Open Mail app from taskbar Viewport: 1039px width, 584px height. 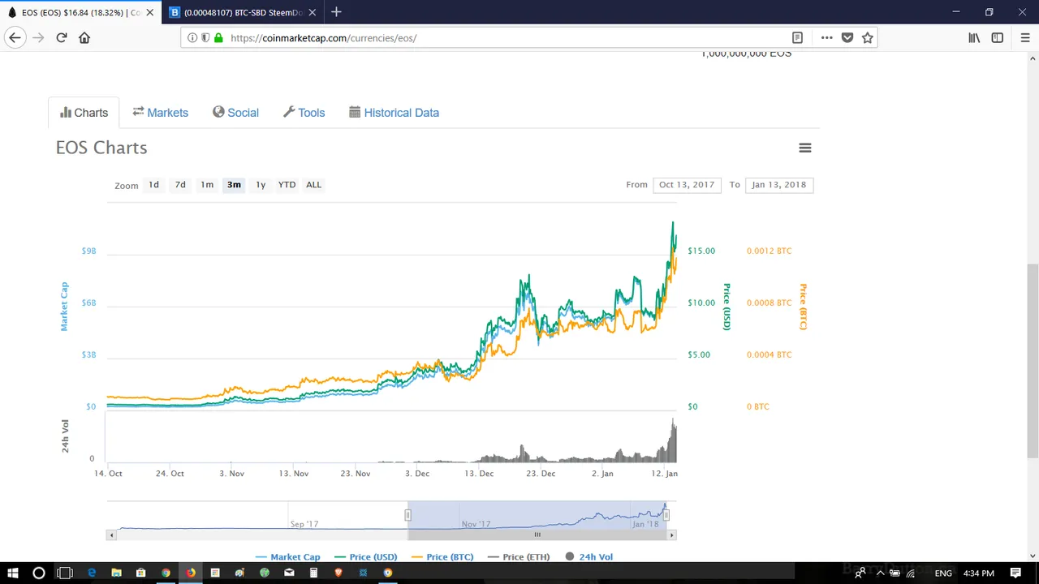pos(289,573)
